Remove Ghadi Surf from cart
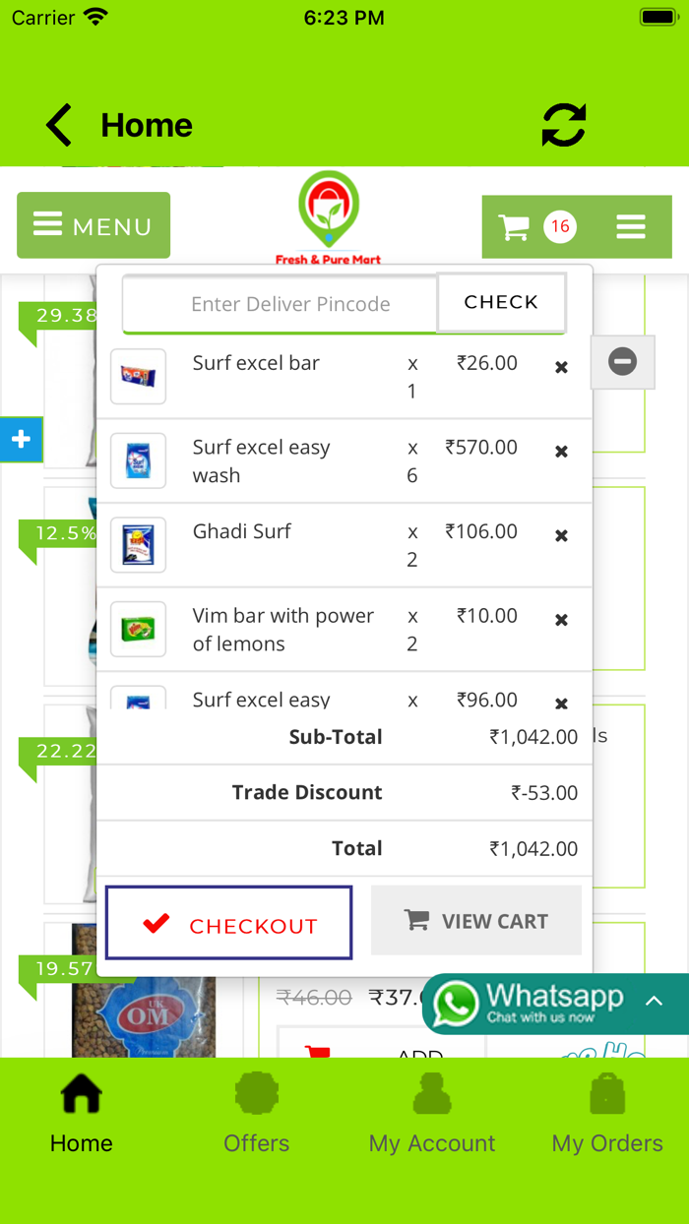689x1224 pixels. tap(560, 536)
